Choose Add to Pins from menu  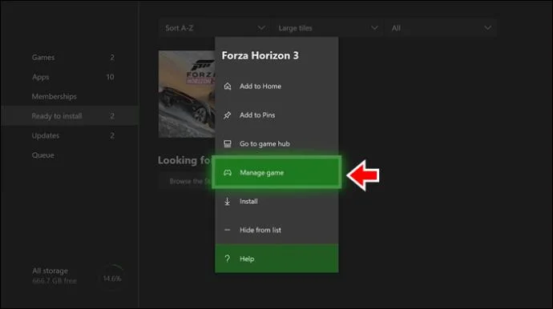point(276,115)
